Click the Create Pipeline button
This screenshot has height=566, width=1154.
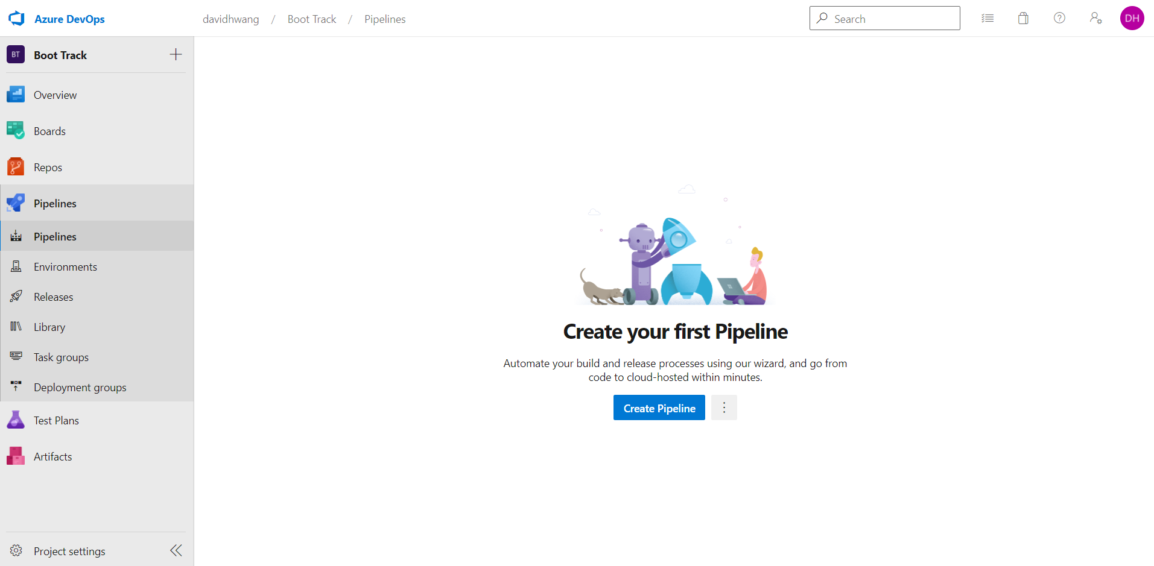(x=659, y=407)
